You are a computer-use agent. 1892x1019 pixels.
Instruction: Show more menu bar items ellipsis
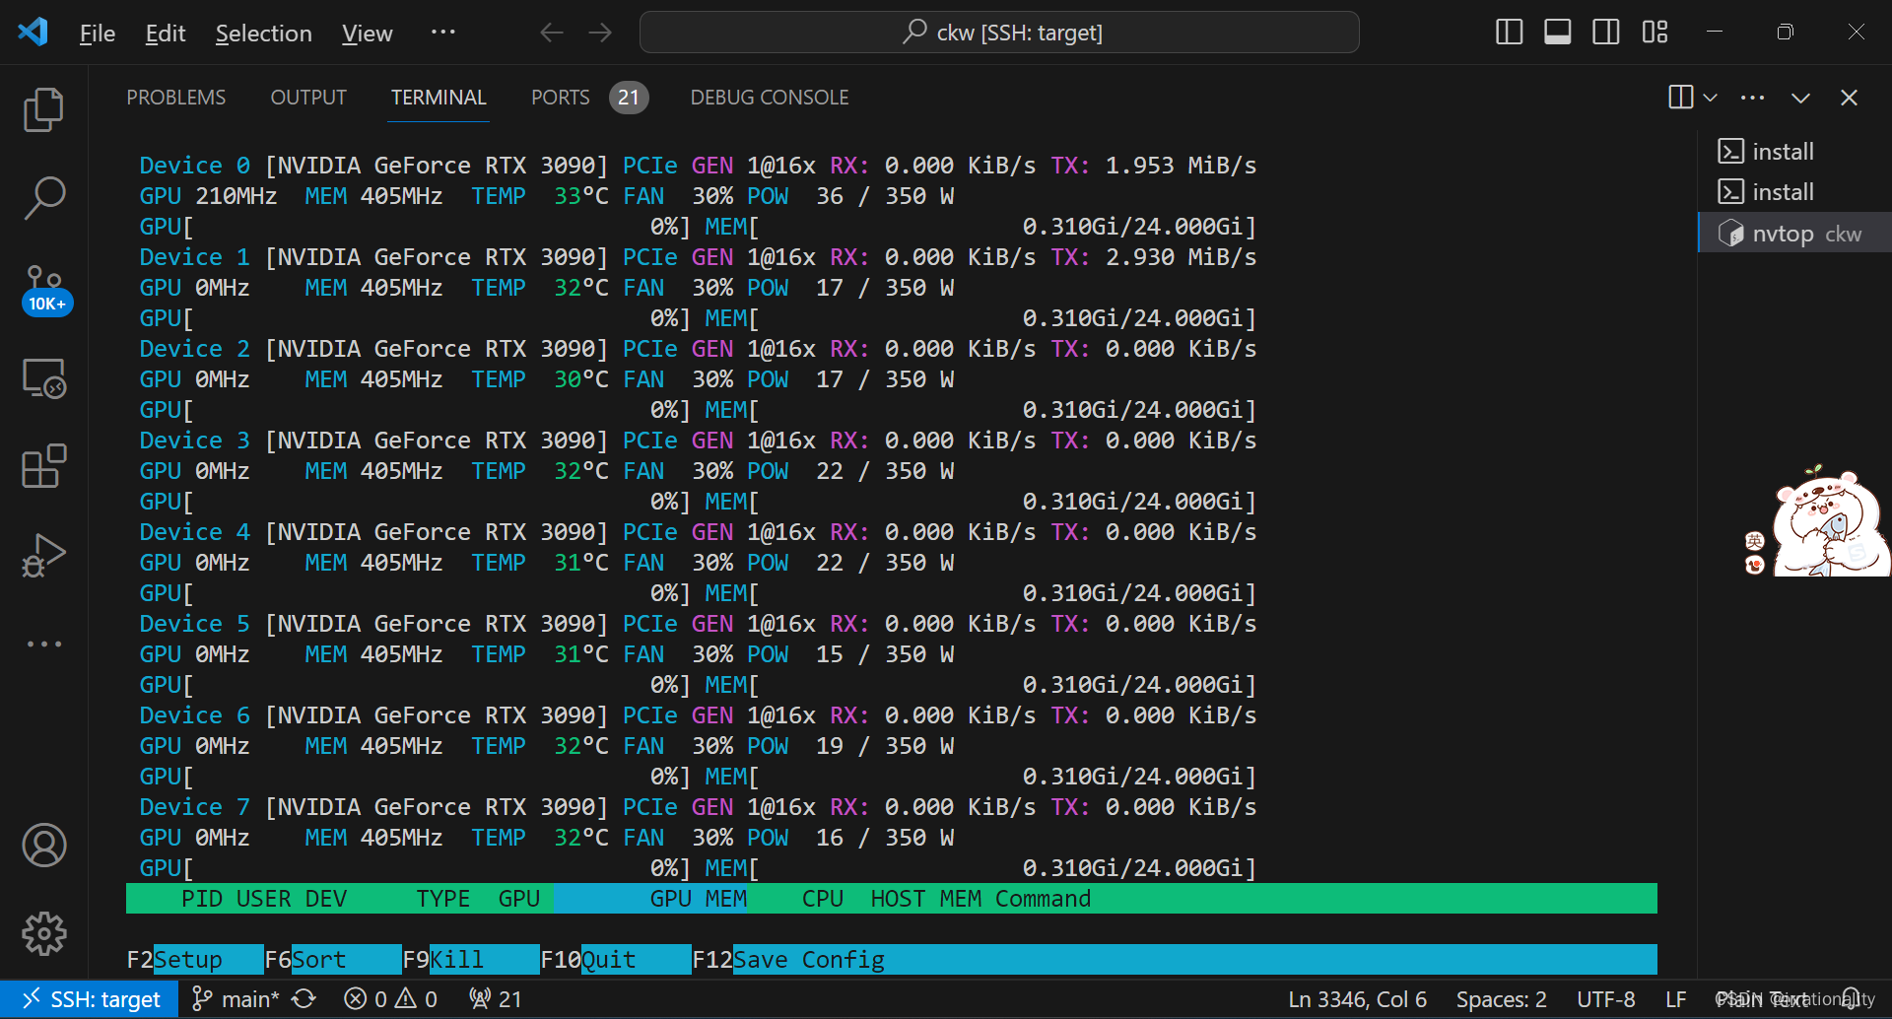(x=443, y=32)
